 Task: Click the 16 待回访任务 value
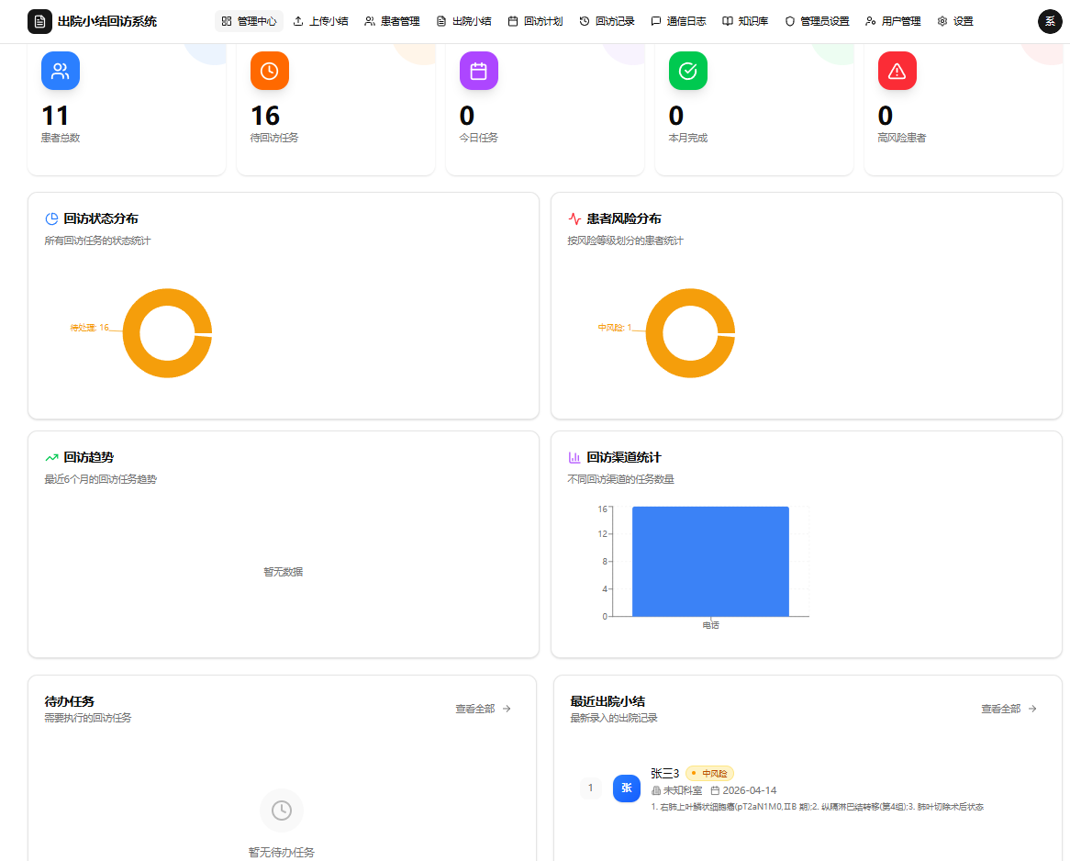[265, 116]
